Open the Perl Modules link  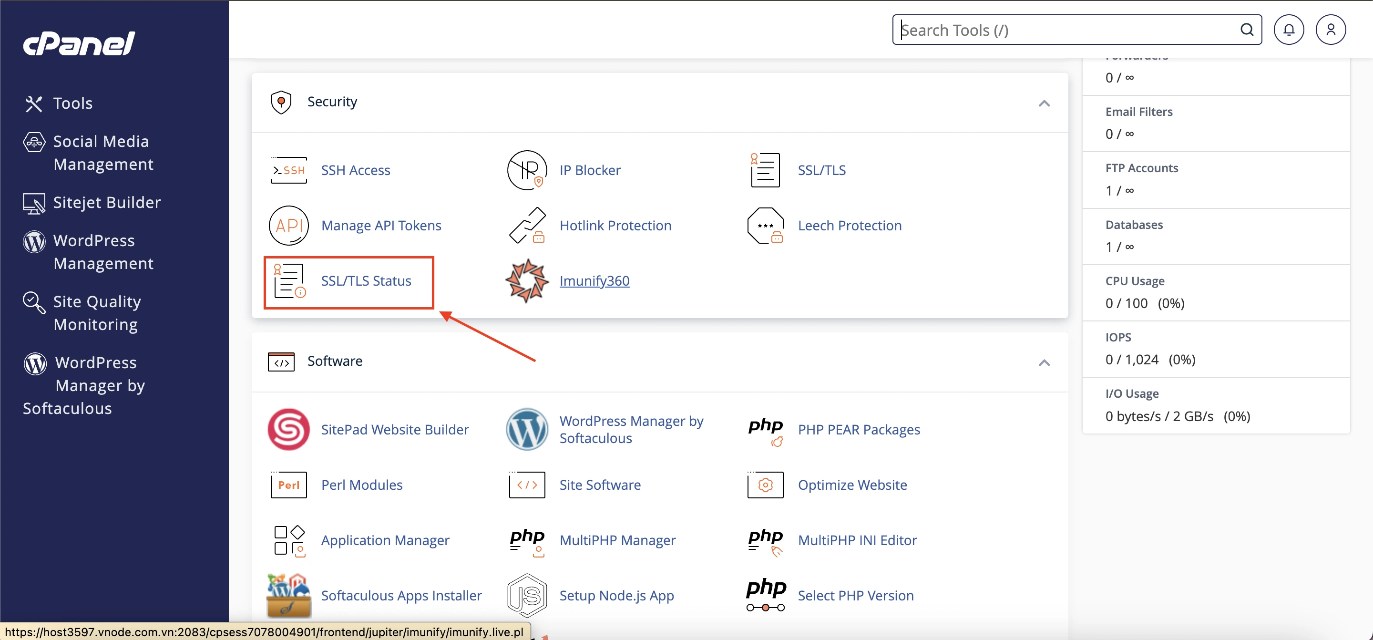point(362,485)
